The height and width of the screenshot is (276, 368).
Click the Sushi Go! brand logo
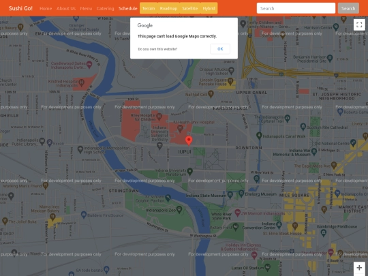(x=20, y=8)
